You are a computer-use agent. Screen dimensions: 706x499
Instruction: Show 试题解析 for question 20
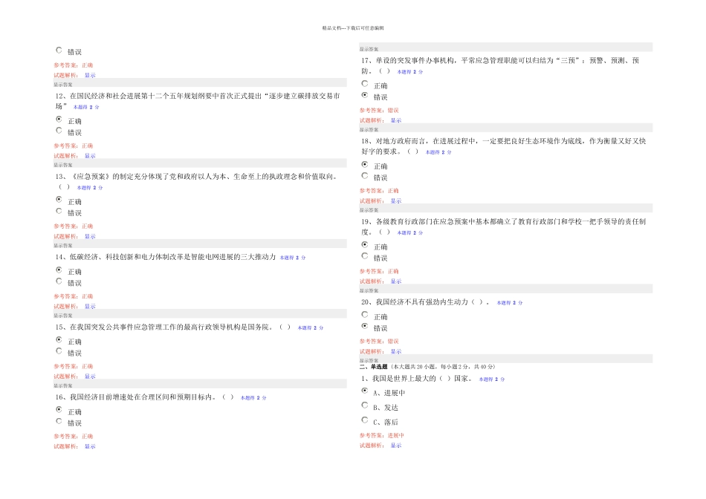[396, 352]
